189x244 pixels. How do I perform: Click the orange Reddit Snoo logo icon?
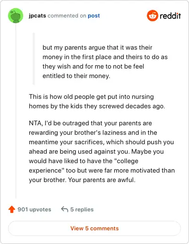click(152, 16)
